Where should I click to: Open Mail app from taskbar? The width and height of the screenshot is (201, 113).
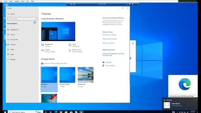71,112
